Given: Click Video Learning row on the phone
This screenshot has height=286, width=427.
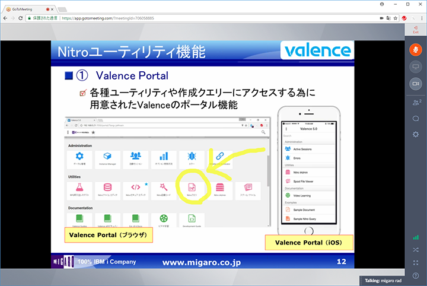Looking at the screenshot, I should 308,196.
